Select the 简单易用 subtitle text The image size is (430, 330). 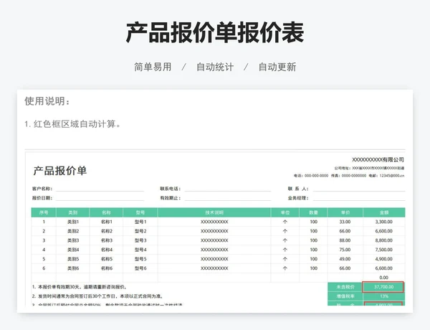[153, 67]
